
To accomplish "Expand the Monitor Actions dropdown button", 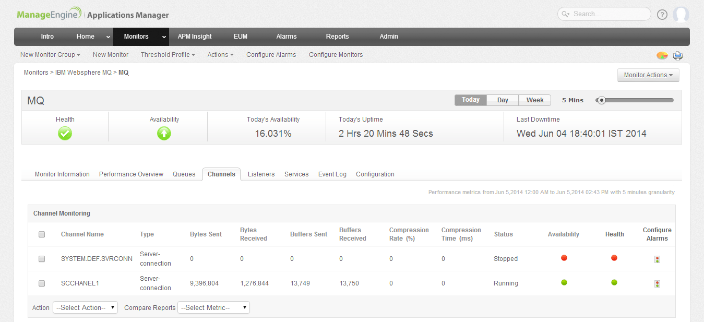I will pyautogui.click(x=648, y=75).
